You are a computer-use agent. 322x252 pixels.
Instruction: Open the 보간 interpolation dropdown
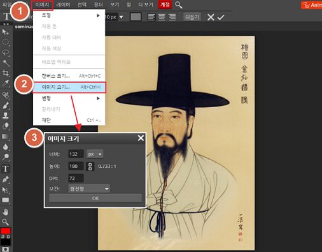(89, 189)
